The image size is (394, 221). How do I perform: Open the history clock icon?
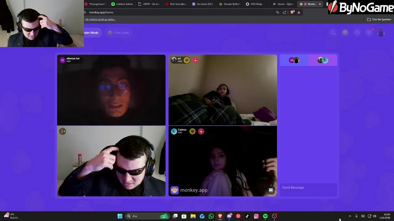(357, 33)
